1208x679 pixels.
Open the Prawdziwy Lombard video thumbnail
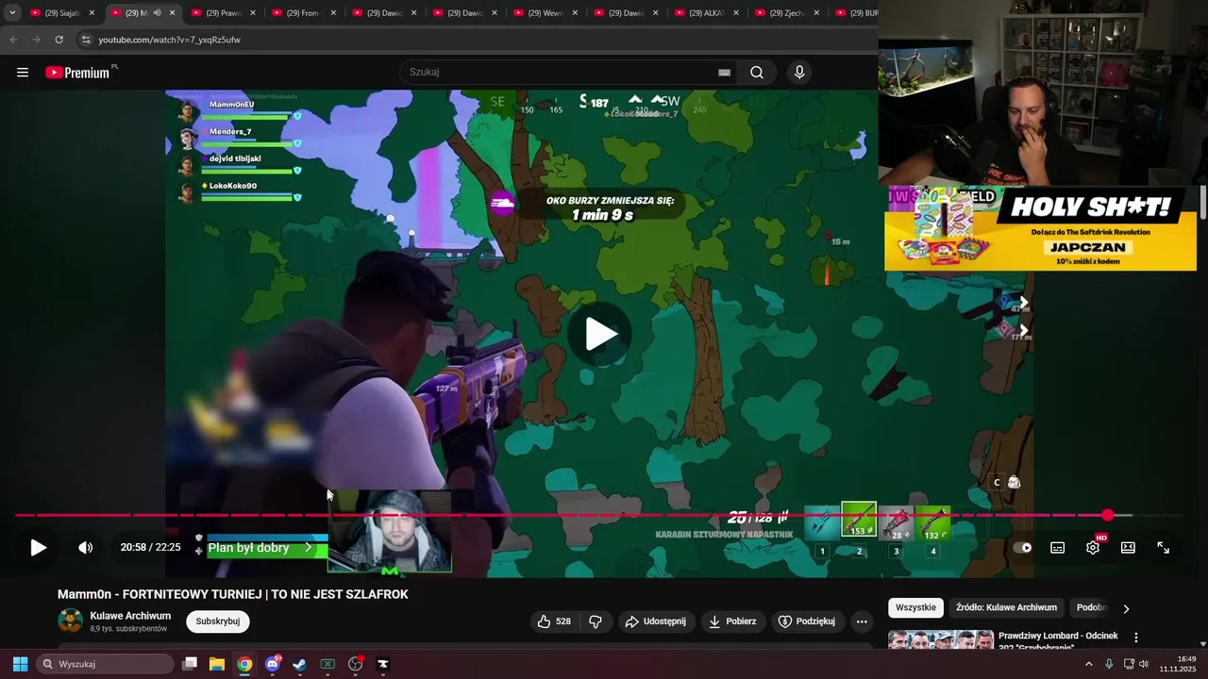940,640
